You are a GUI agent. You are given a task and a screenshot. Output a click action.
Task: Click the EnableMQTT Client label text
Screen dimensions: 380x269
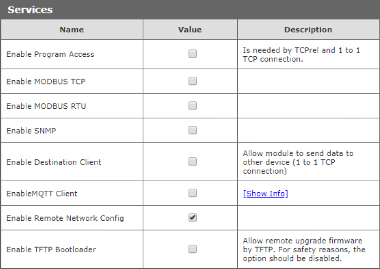coord(42,194)
